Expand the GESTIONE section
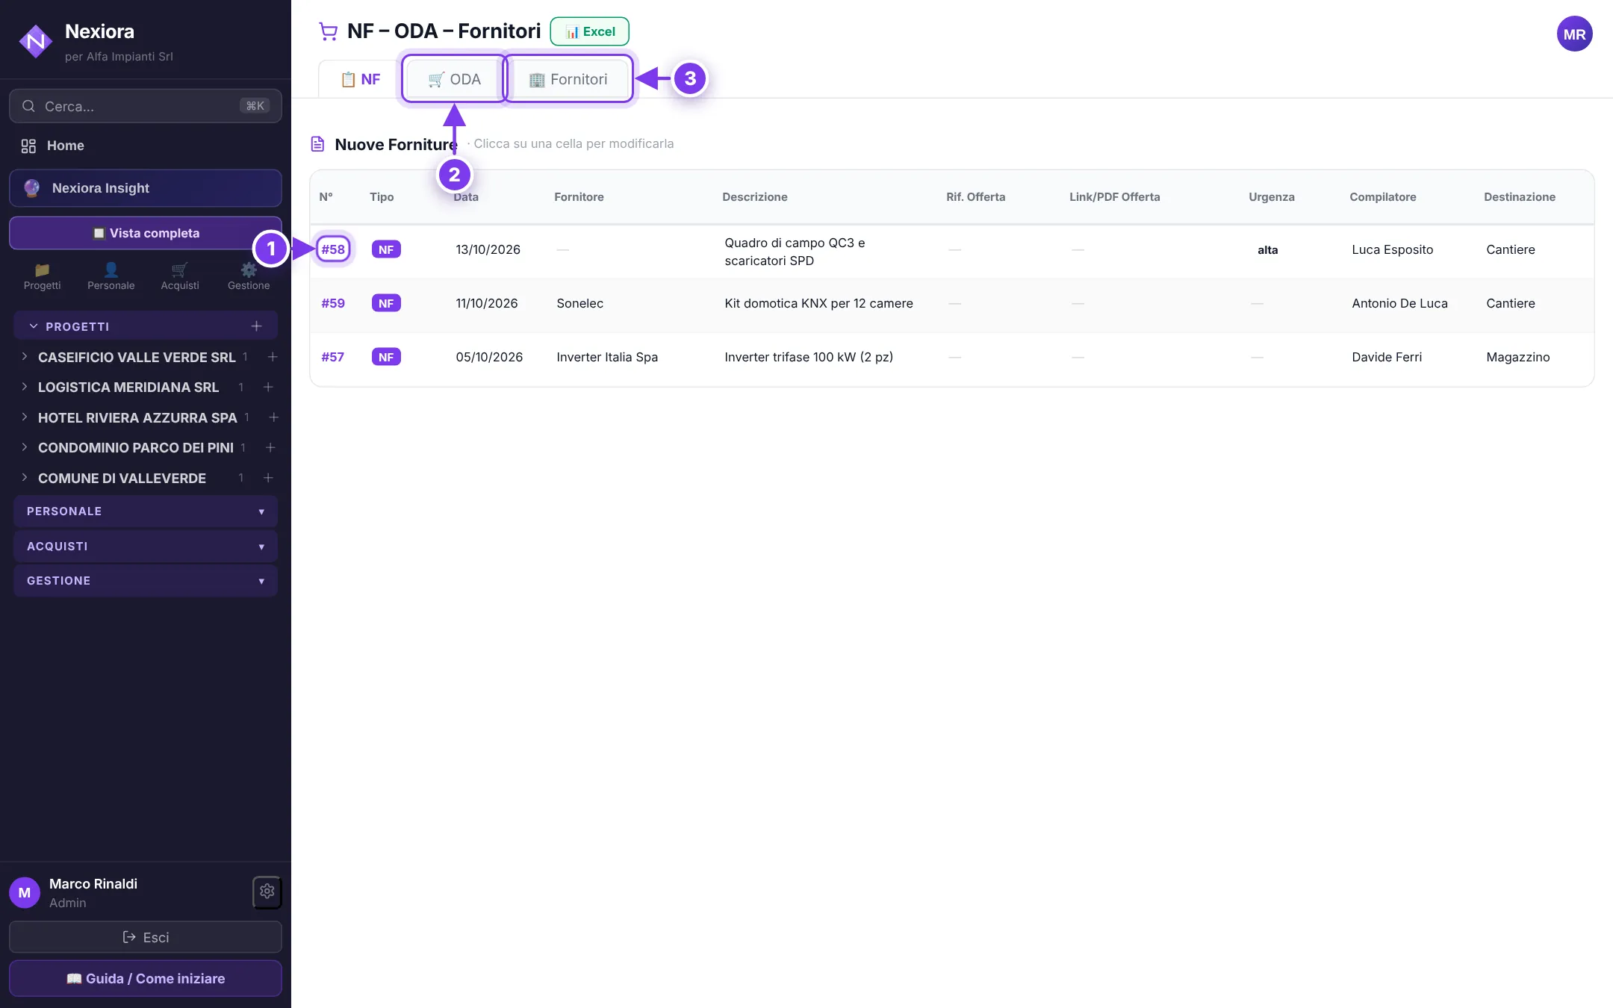 click(x=146, y=581)
